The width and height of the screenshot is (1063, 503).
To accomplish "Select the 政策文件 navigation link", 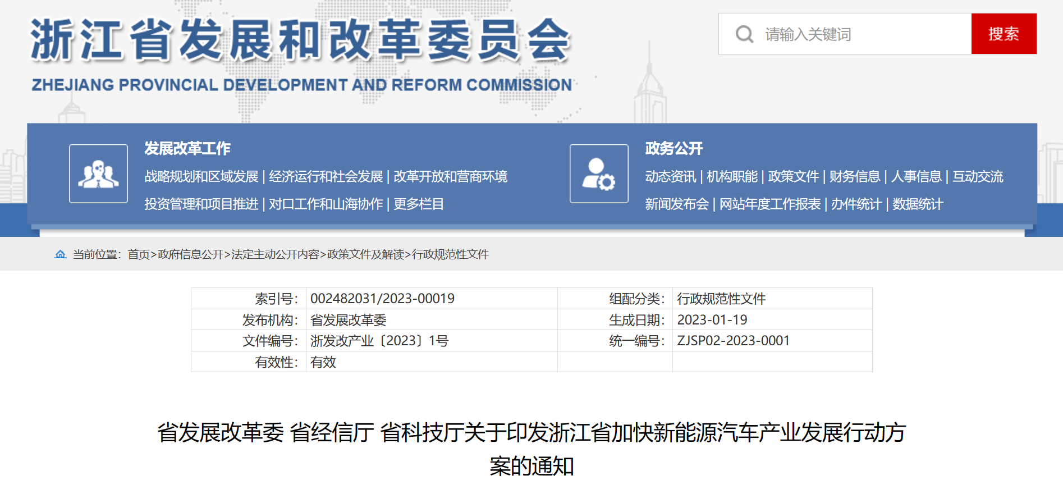I will tap(793, 177).
